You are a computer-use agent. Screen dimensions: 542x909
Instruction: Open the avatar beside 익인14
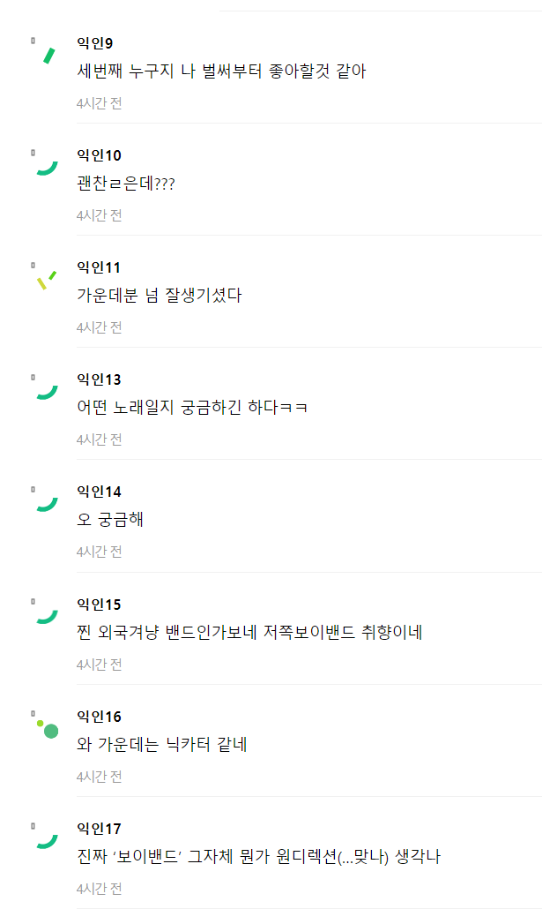click(x=45, y=501)
